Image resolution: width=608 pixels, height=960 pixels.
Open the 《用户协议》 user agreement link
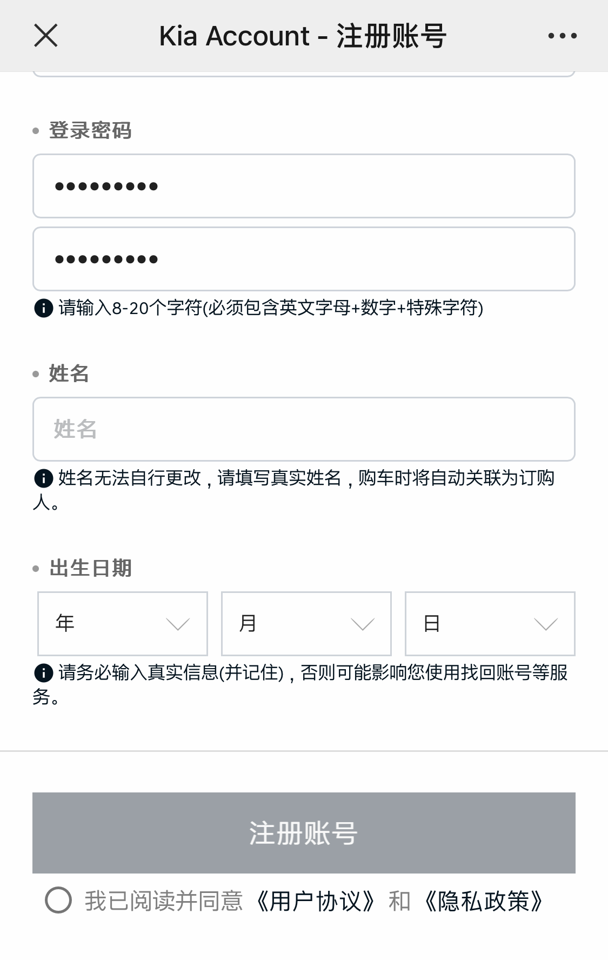coord(315,901)
